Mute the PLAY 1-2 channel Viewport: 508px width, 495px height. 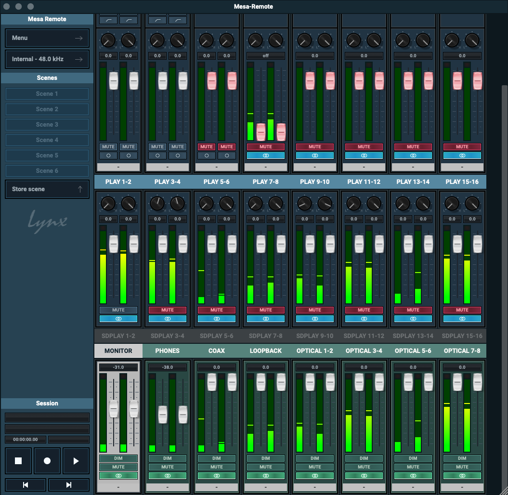(118, 310)
